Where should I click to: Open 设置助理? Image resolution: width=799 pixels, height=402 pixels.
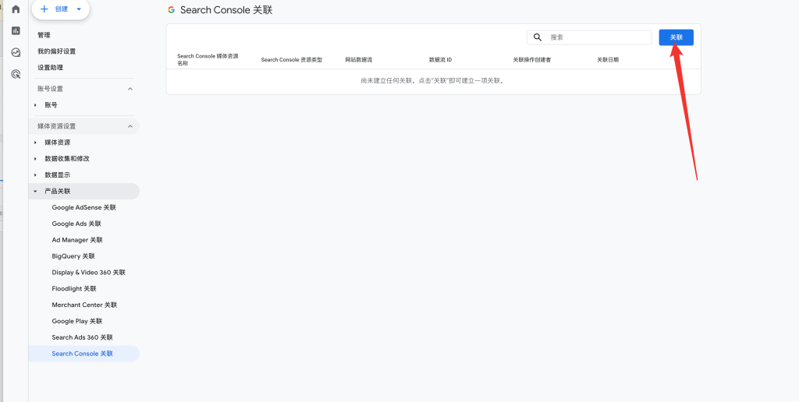click(50, 68)
